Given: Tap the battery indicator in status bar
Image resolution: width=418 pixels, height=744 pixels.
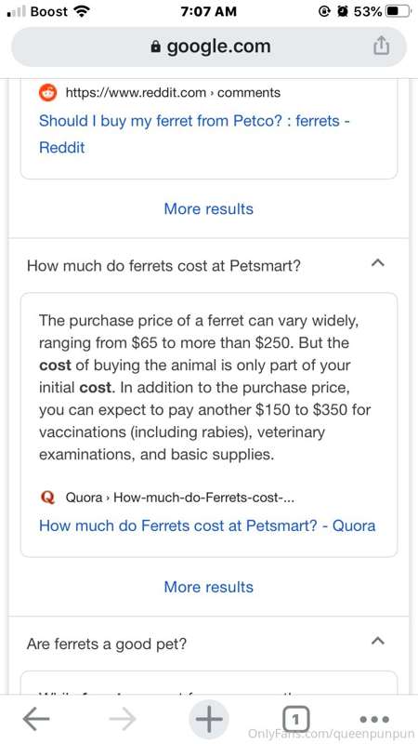Looking at the screenshot, I should [397, 11].
